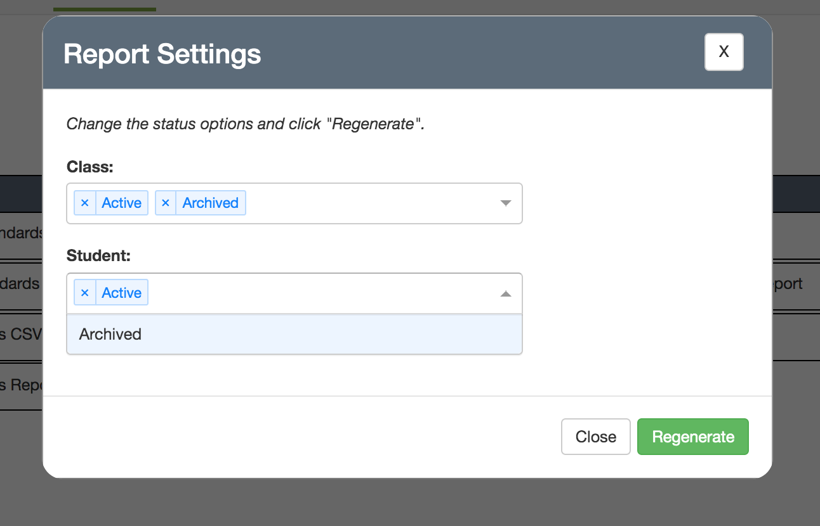The height and width of the screenshot is (526, 820).
Task: Close the Report Settings dialog with X
Action: pos(724,52)
